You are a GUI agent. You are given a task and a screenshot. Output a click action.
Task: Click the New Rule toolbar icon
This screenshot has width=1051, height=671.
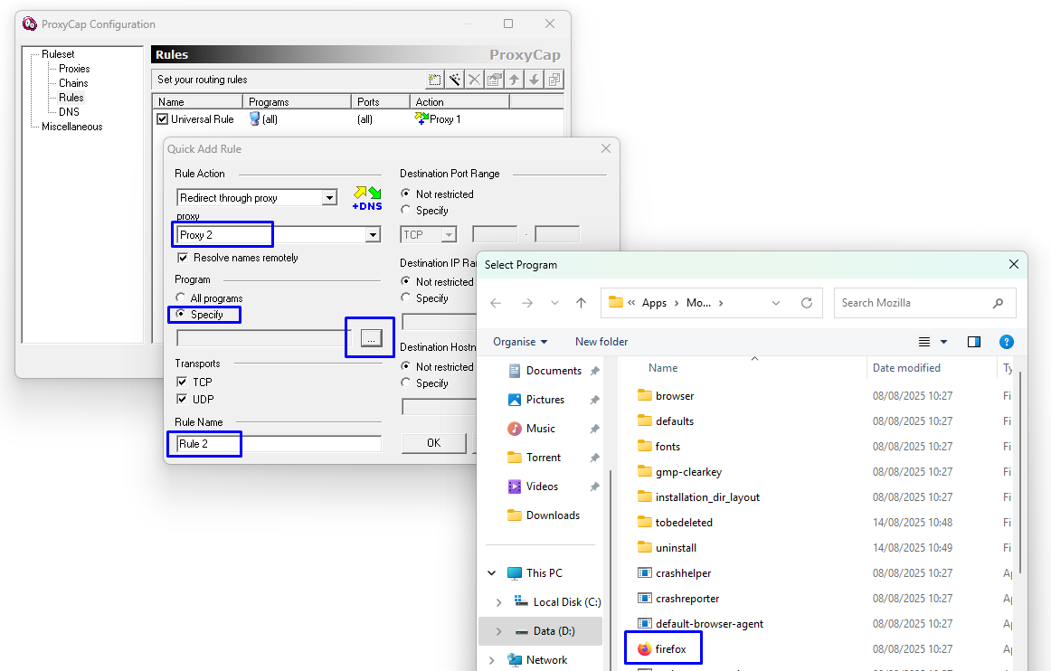(434, 80)
